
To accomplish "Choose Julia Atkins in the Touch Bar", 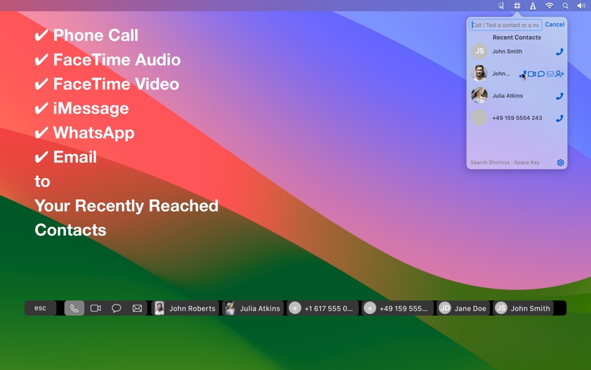I will tap(253, 308).
